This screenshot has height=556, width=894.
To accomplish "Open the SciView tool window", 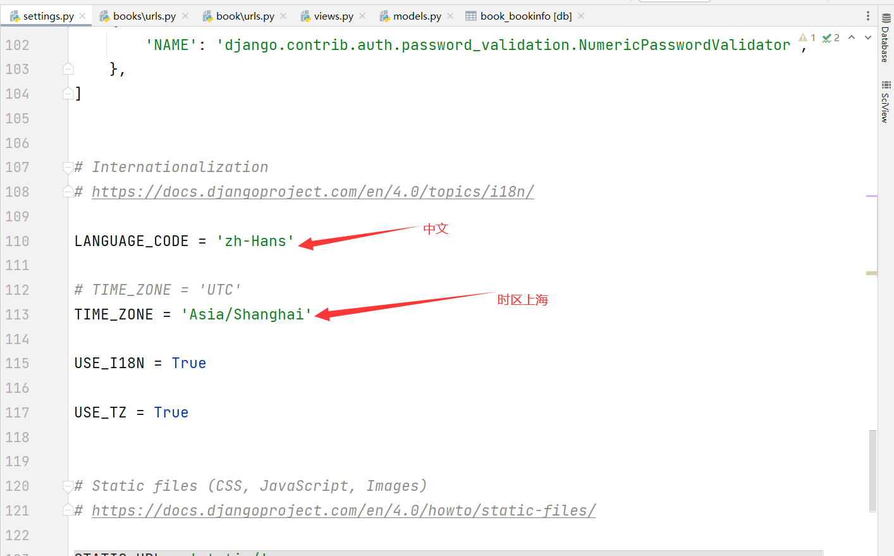I will [x=886, y=101].
